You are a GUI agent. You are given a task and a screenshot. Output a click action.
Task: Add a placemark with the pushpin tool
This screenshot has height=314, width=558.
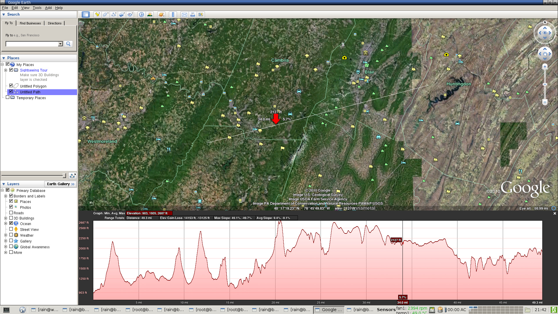[x=97, y=15]
